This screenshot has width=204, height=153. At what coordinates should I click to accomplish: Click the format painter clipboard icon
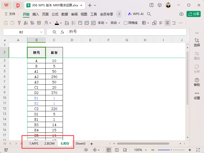[12, 23]
